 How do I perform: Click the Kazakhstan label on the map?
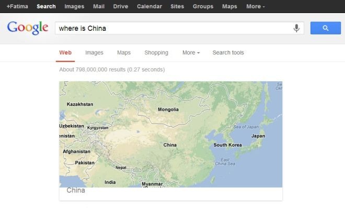(x=80, y=104)
